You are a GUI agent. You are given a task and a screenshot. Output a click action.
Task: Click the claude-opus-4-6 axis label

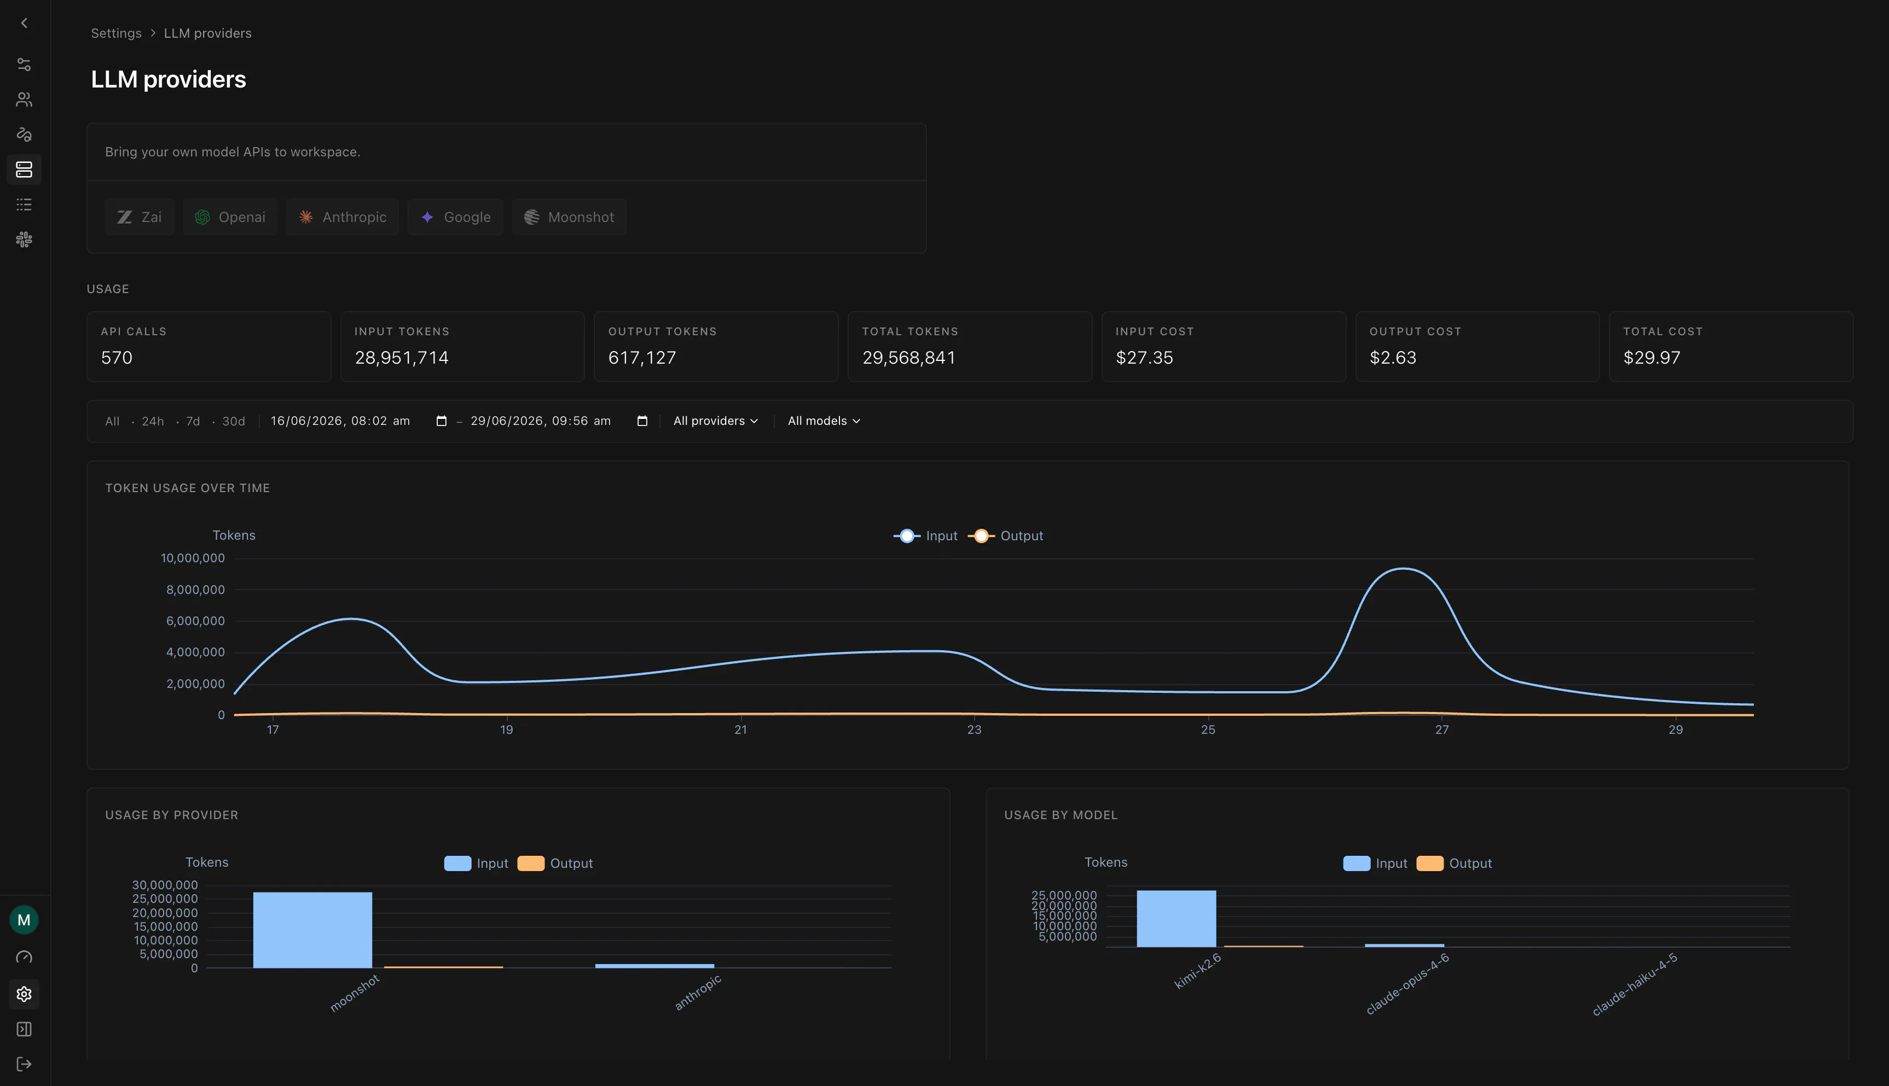1407,984
